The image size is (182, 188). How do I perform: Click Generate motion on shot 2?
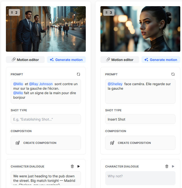[66, 60]
